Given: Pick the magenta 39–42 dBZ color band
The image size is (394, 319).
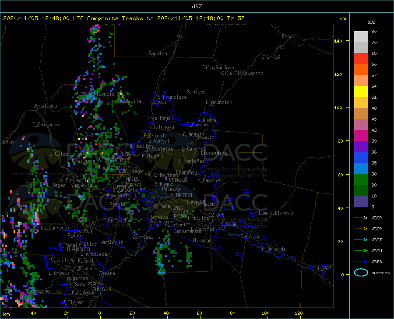Looking at the screenshot, I should click(361, 136).
